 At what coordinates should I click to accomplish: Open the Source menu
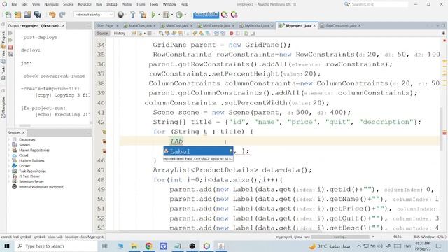point(69,5)
